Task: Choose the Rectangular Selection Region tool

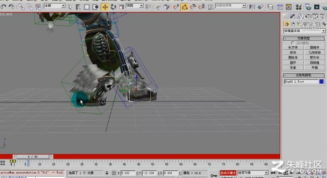Action: pos(87,7)
